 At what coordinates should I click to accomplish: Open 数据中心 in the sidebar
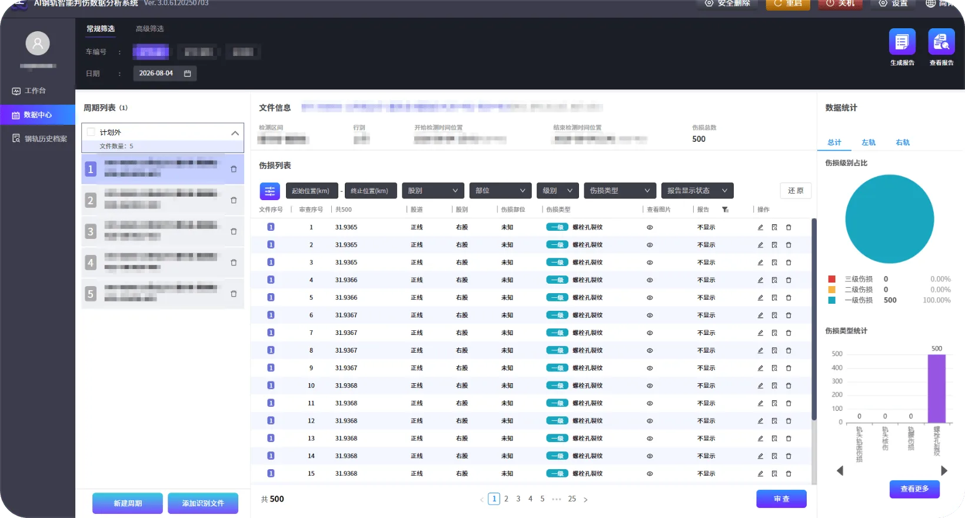38,115
